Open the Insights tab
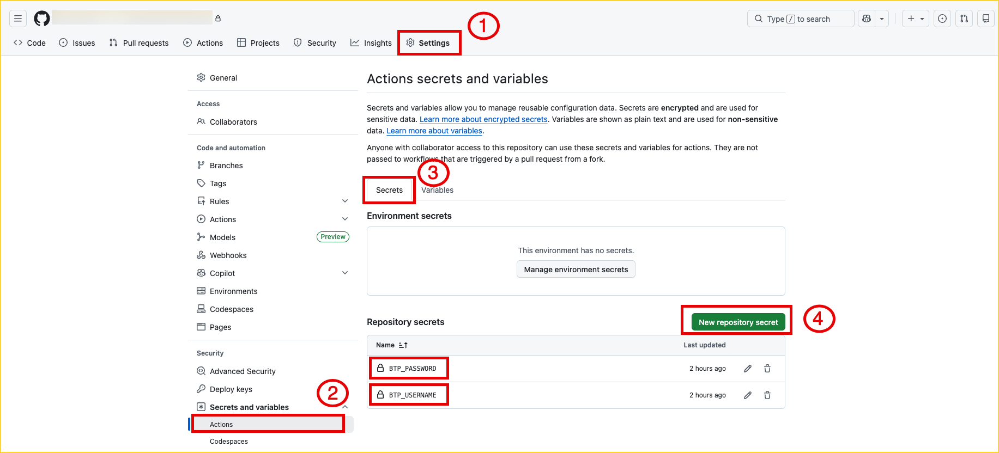This screenshot has height=453, width=999. click(371, 43)
